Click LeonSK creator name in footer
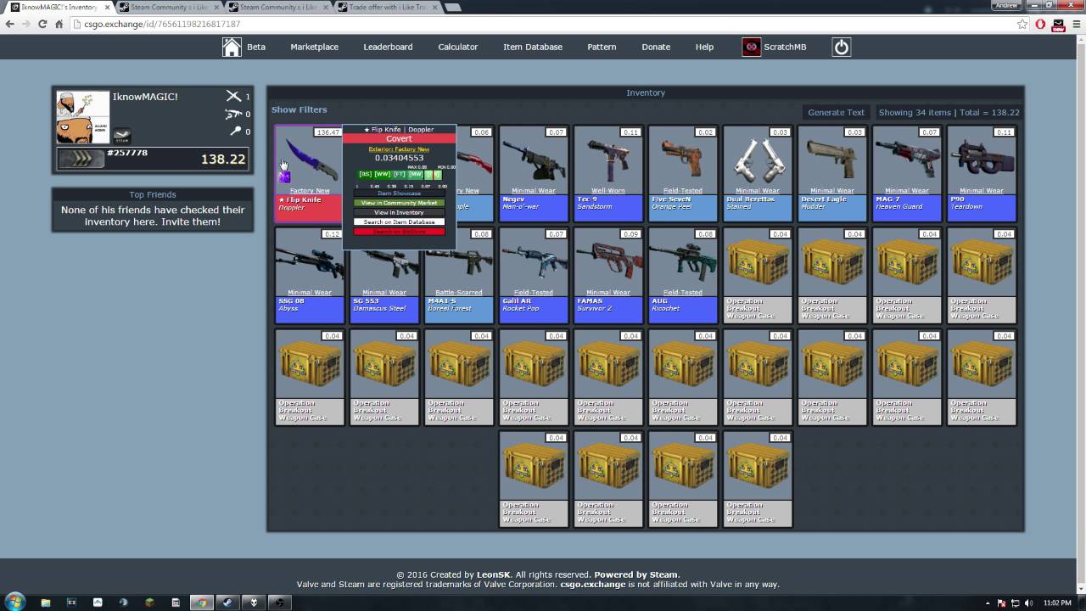 coord(494,575)
